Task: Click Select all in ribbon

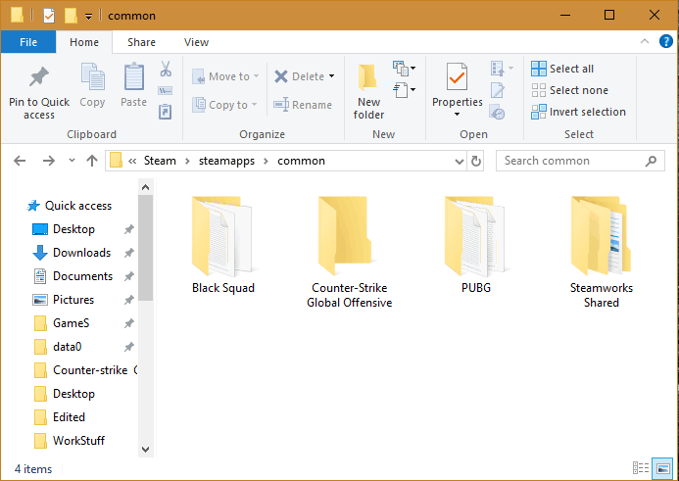Action: pos(562,69)
